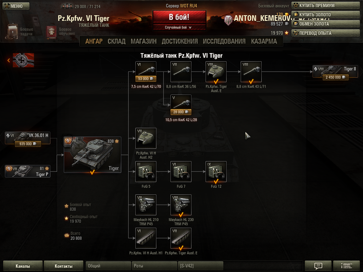Click the 8,8 cm KwK 43 L/71 gun icon

coord(251,72)
